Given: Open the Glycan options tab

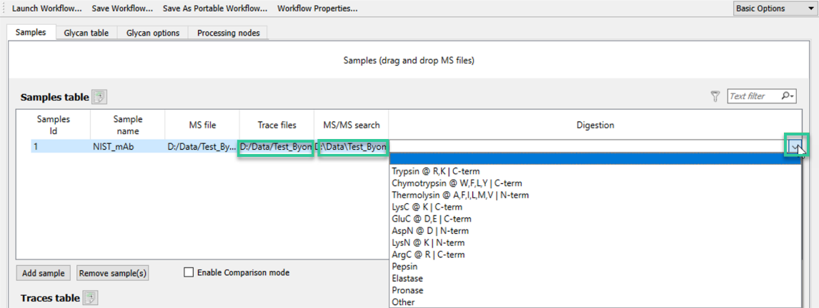Looking at the screenshot, I should [152, 32].
